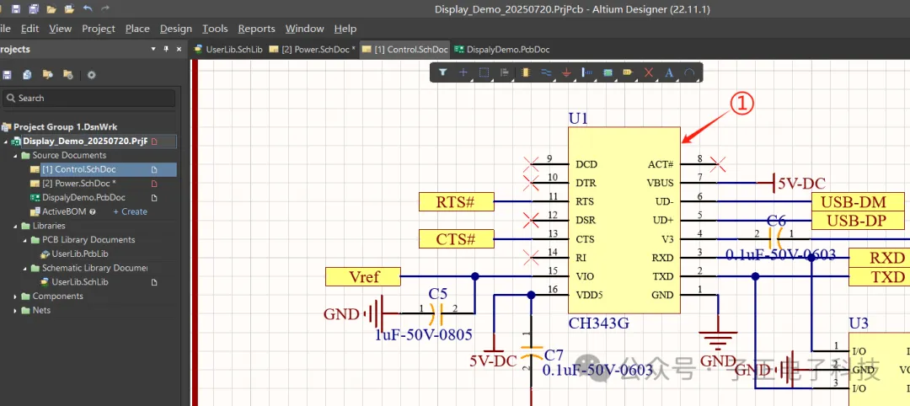
Task: Click the U1 CH343G component body
Action: 624,221
